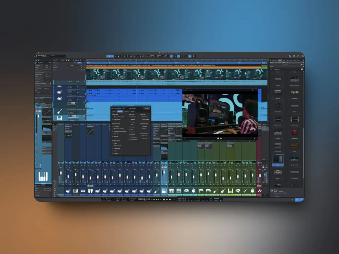
Task: Open the Instruments tab in the browser
Action: point(275,60)
